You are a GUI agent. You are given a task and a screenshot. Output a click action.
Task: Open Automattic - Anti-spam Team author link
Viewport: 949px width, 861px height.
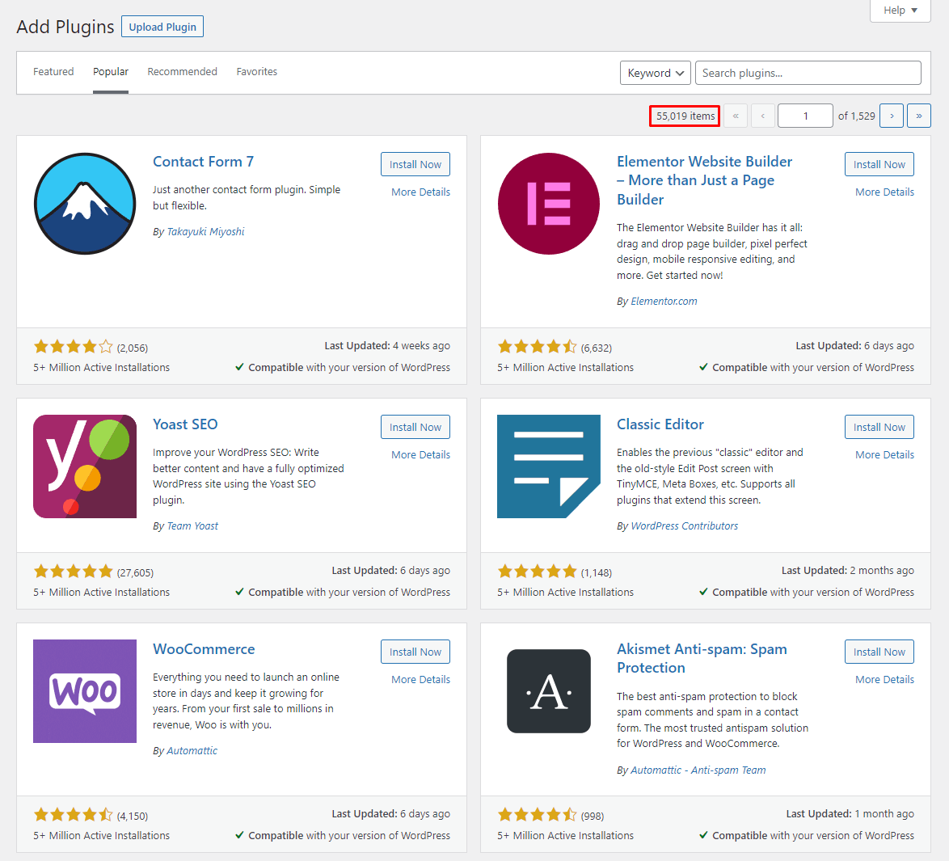tap(698, 770)
